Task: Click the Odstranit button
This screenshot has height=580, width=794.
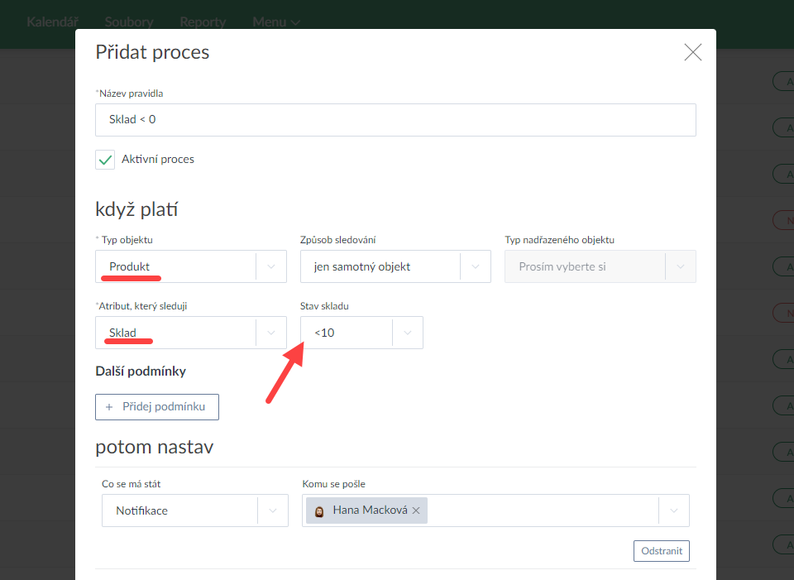Action: pyautogui.click(x=661, y=551)
